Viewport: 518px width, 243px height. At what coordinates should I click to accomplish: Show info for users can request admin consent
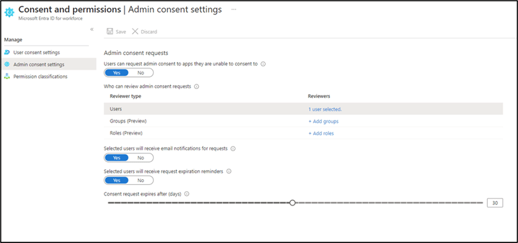pyautogui.click(x=263, y=64)
